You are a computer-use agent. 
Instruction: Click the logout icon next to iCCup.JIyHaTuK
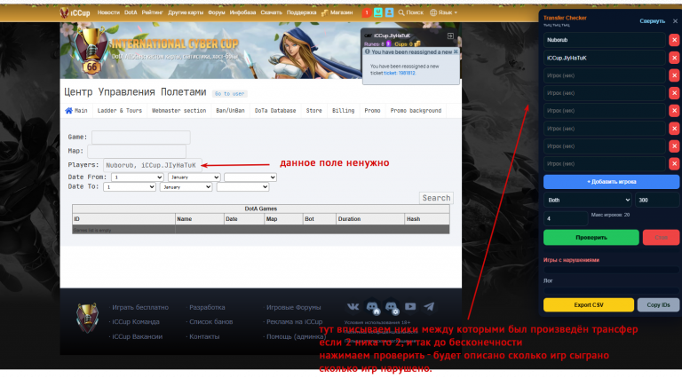[450, 35]
